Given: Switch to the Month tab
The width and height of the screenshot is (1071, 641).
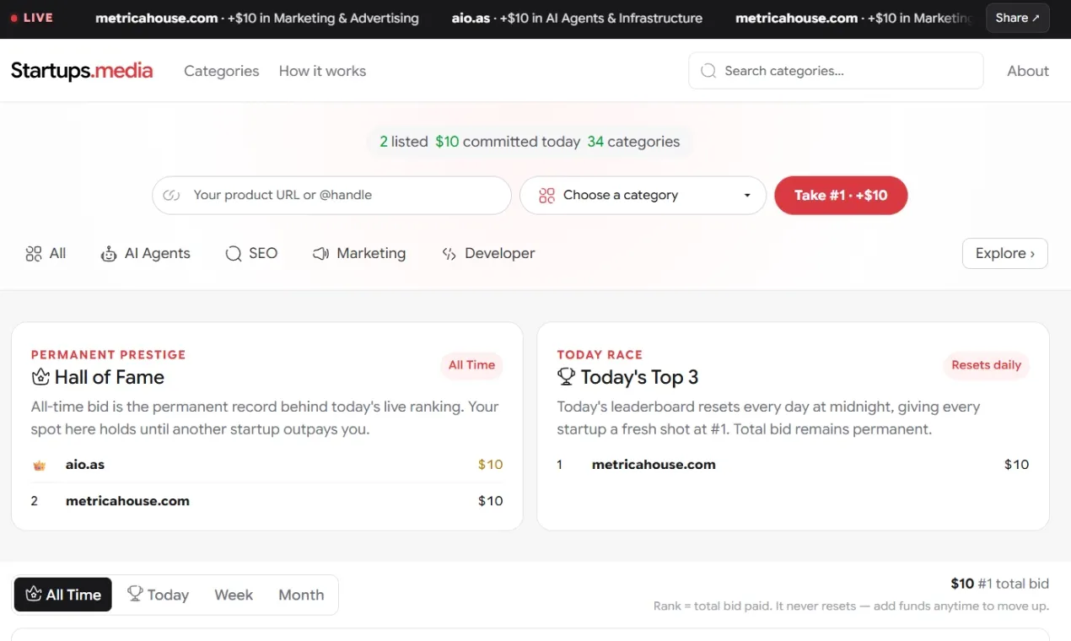Looking at the screenshot, I should pos(301,595).
